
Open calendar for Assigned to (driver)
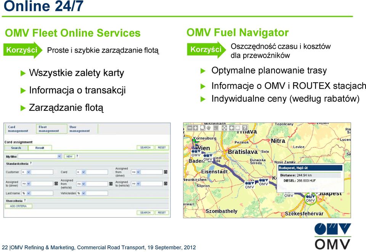(x=56, y=183)
